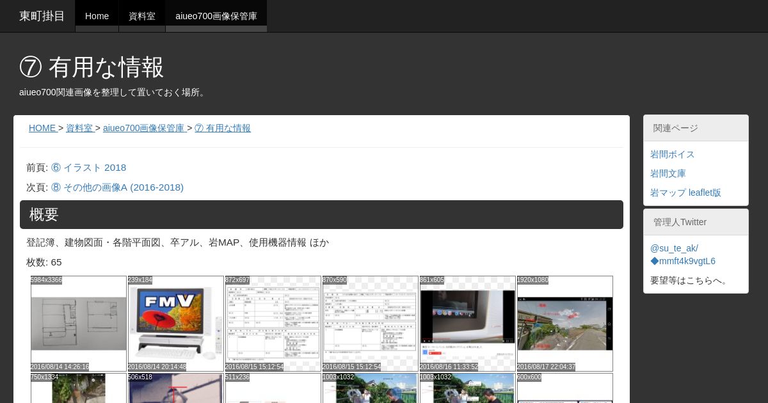This screenshot has height=403, width=768.
Task: Open the 506x518 thumbnail
Action: [x=176, y=388]
